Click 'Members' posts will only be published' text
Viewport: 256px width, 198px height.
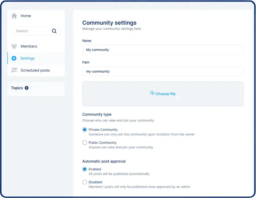click(139, 187)
